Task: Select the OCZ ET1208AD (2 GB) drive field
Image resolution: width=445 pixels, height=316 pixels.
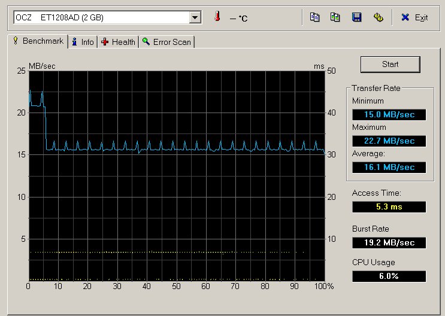Action: pyautogui.click(x=107, y=17)
